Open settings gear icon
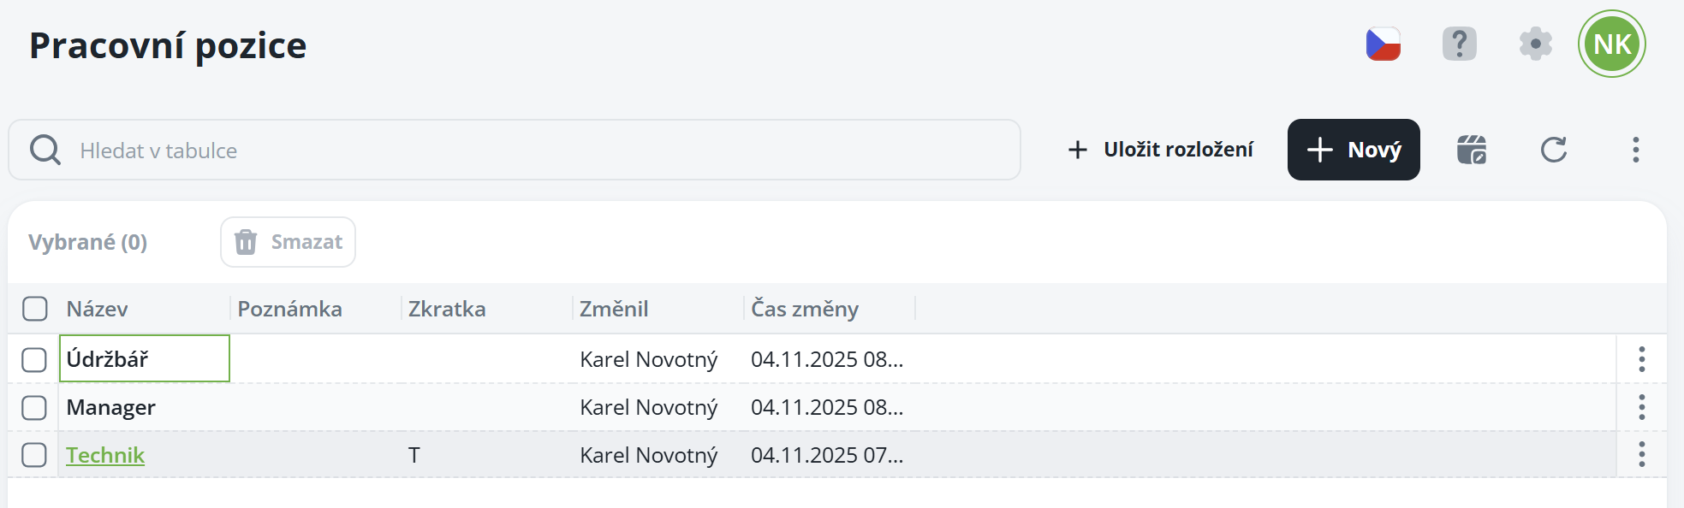 click(x=1535, y=44)
